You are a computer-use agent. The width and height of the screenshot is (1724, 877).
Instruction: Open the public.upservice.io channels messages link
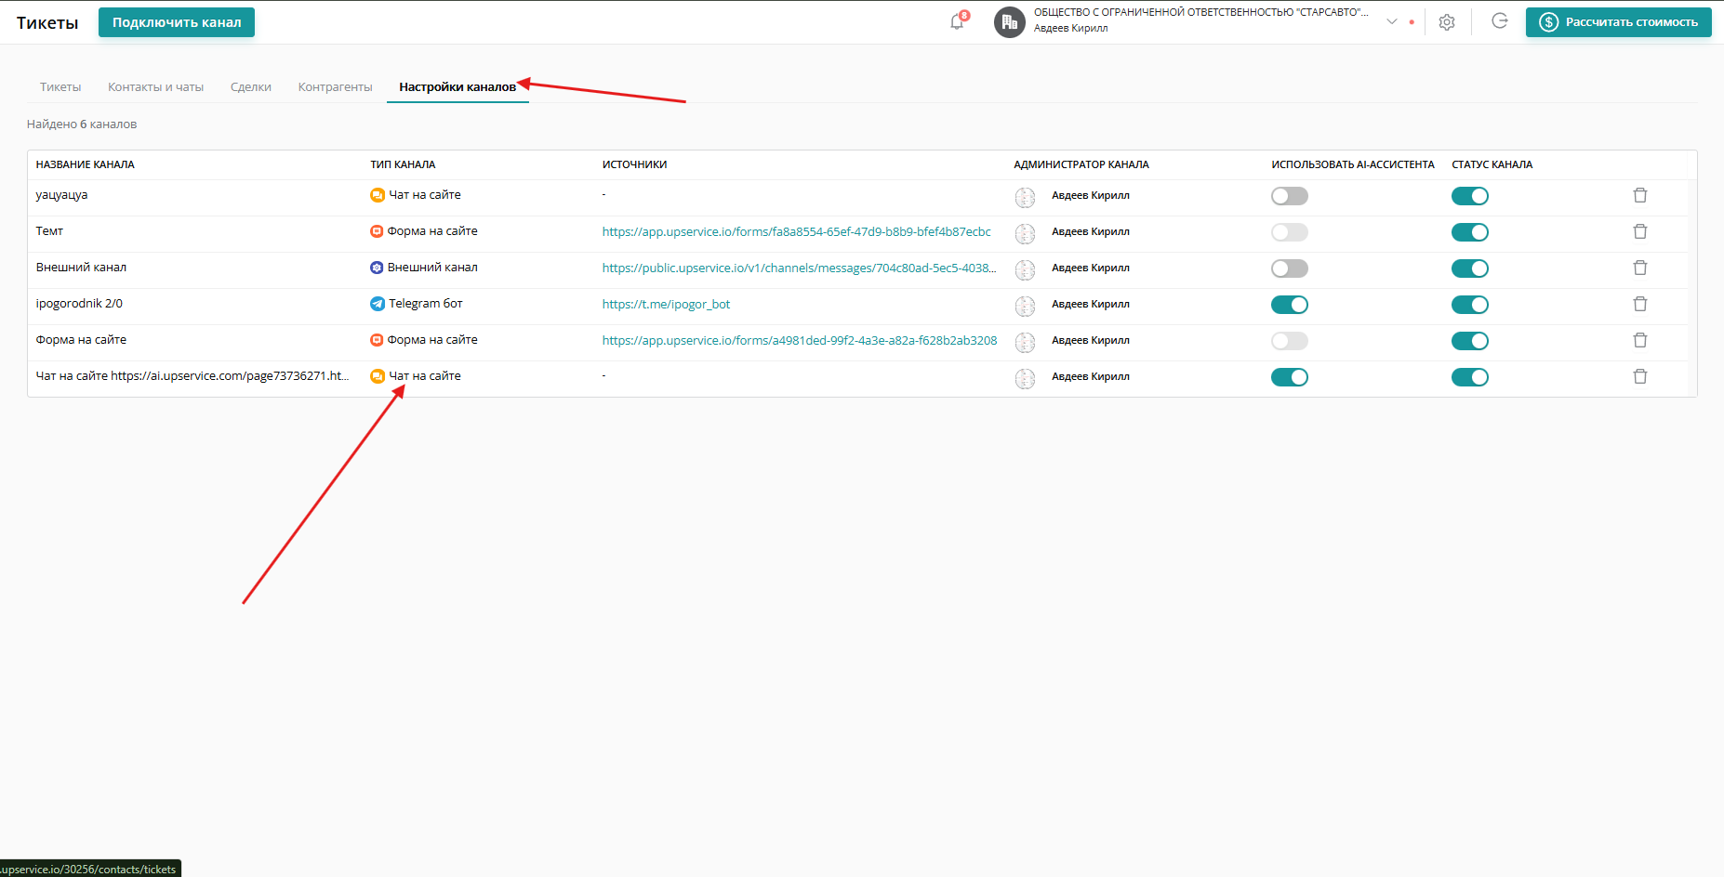point(800,268)
